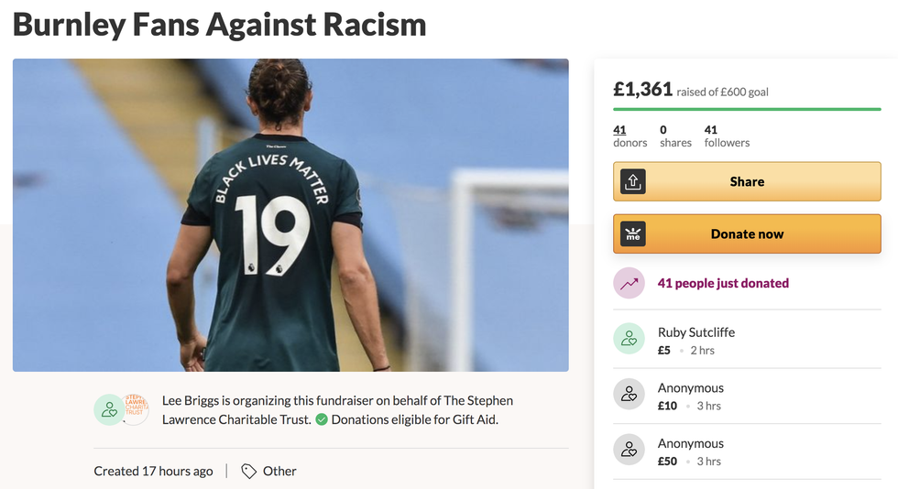Screen dimensions: 898x489
Task: Open the Other category link
Action: coord(279,471)
